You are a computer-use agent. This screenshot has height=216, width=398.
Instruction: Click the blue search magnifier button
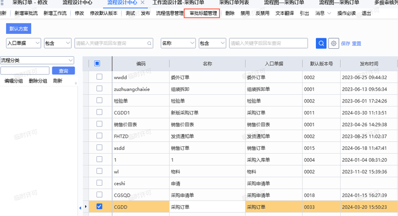click(x=321, y=43)
